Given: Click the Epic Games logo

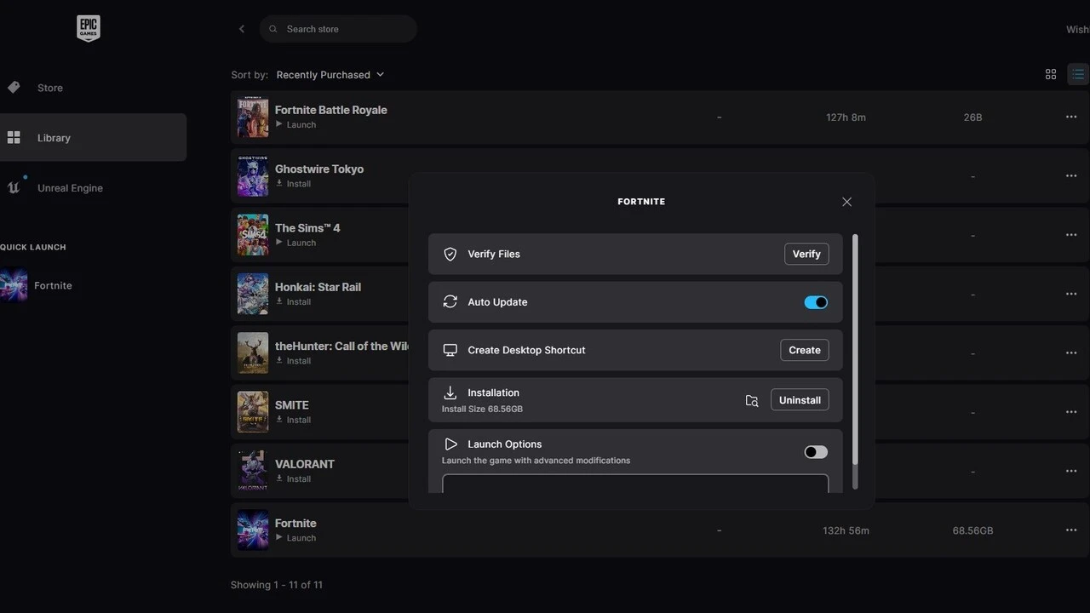Looking at the screenshot, I should [89, 29].
